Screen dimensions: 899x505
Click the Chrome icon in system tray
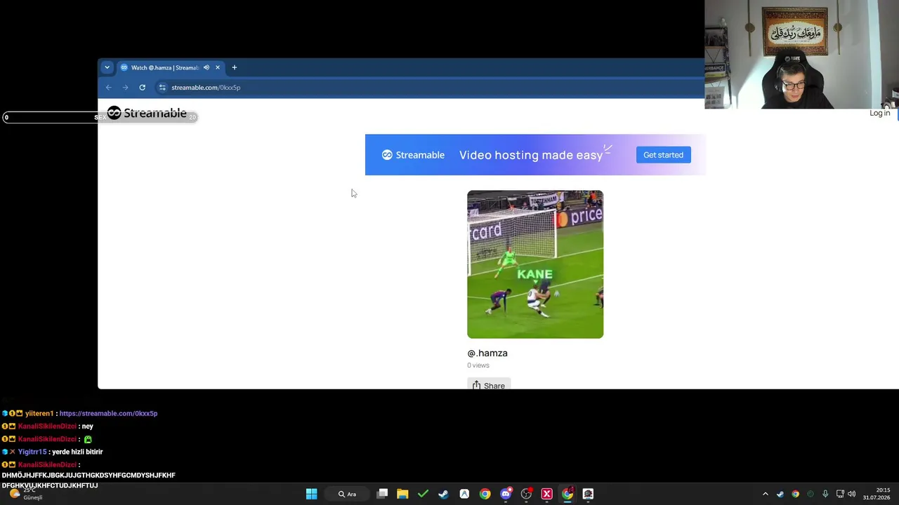pyautogui.click(x=795, y=494)
